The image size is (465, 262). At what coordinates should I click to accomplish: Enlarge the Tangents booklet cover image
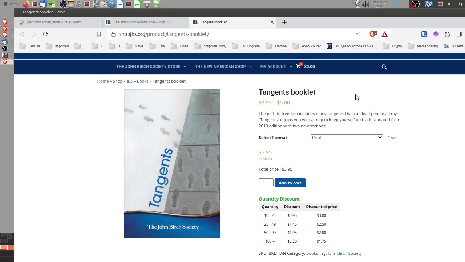click(172, 163)
